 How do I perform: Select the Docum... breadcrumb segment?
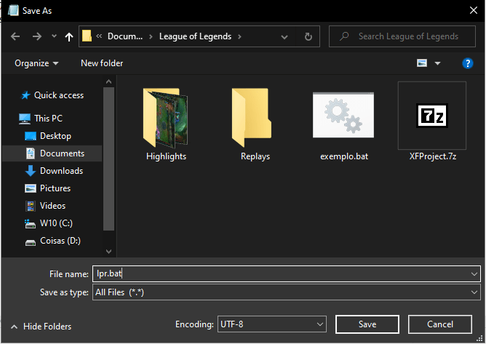pyautogui.click(x=125, y=36)
